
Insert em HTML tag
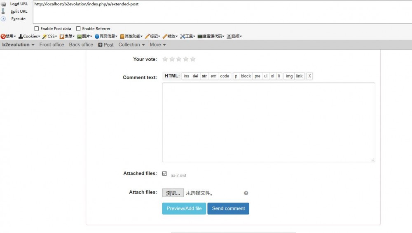(x=213, y=76)
